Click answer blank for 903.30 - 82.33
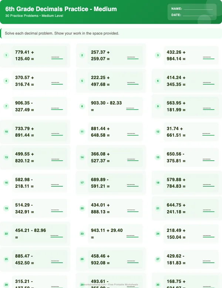The image size is (222, 288). [x=132, y=109]
